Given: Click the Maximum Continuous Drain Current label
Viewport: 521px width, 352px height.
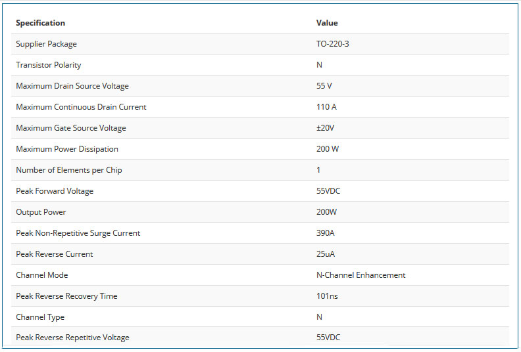Looking at the screenshot, I should (x=81, y=107).
